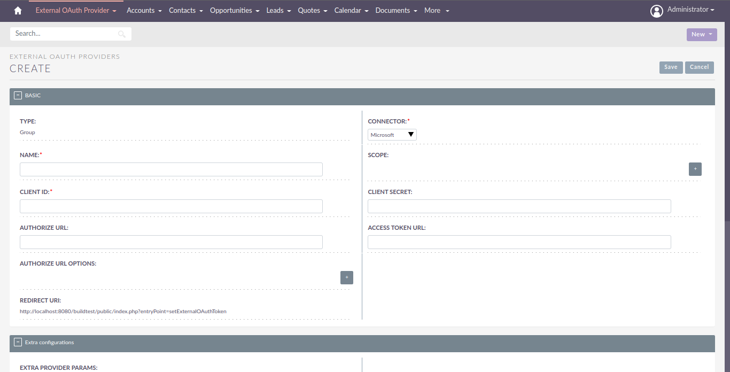
Task: Click the Authorize URL input field
Action: tap(171, 242)
